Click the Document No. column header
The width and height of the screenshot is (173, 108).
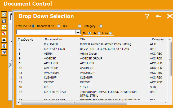54,39
